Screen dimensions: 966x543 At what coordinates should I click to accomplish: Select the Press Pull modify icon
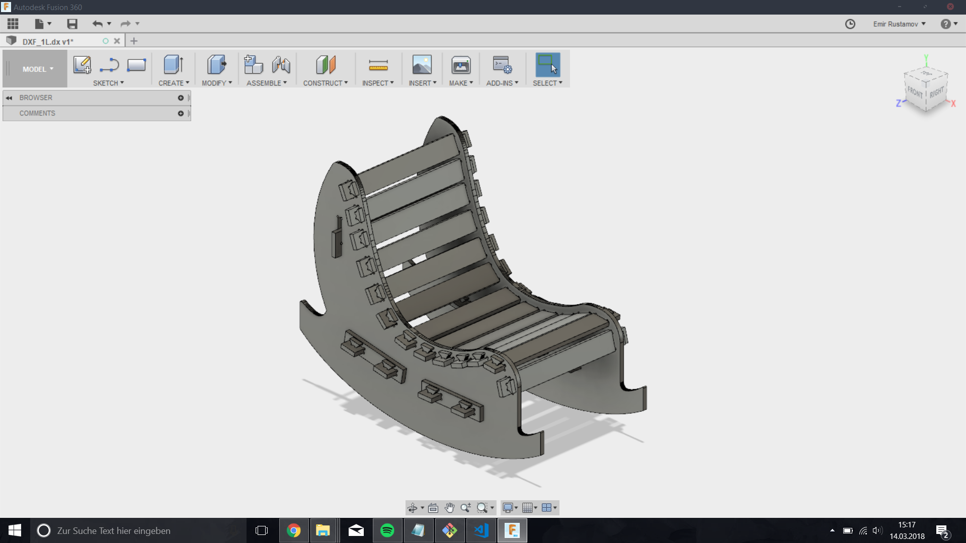point(216,65)
